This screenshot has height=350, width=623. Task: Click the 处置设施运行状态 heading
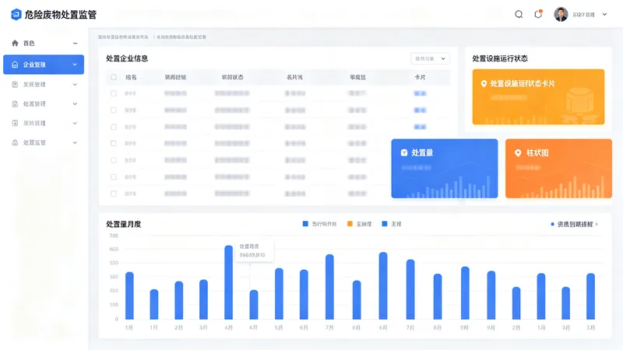click(500, 58)
